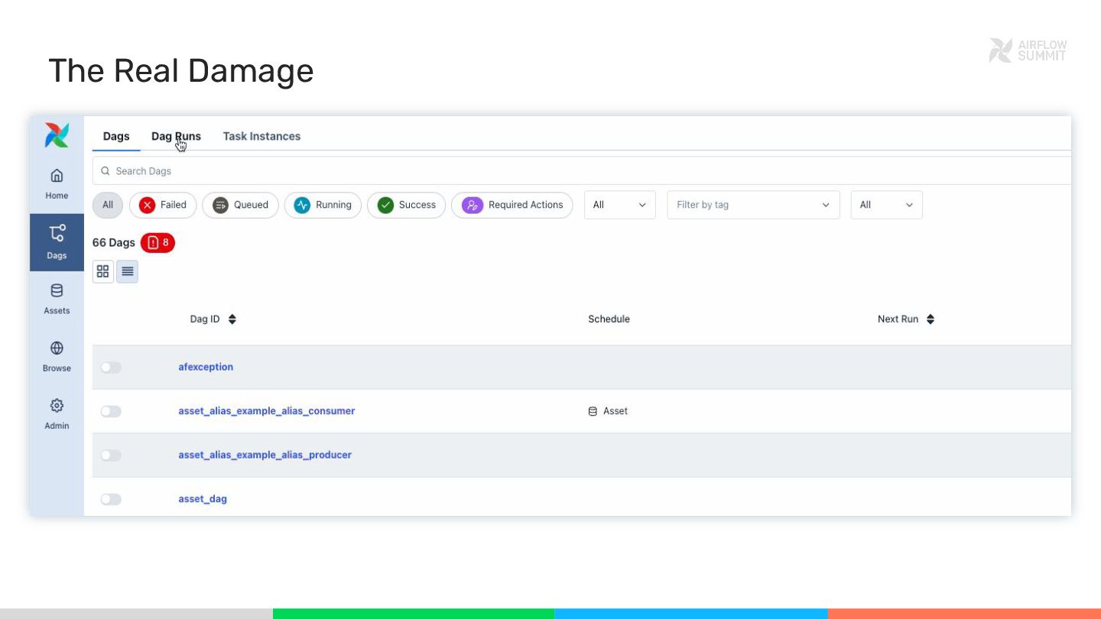Sort by Dag ID arrows
This screenshot has height=619, width=1101.
(232, 319)
